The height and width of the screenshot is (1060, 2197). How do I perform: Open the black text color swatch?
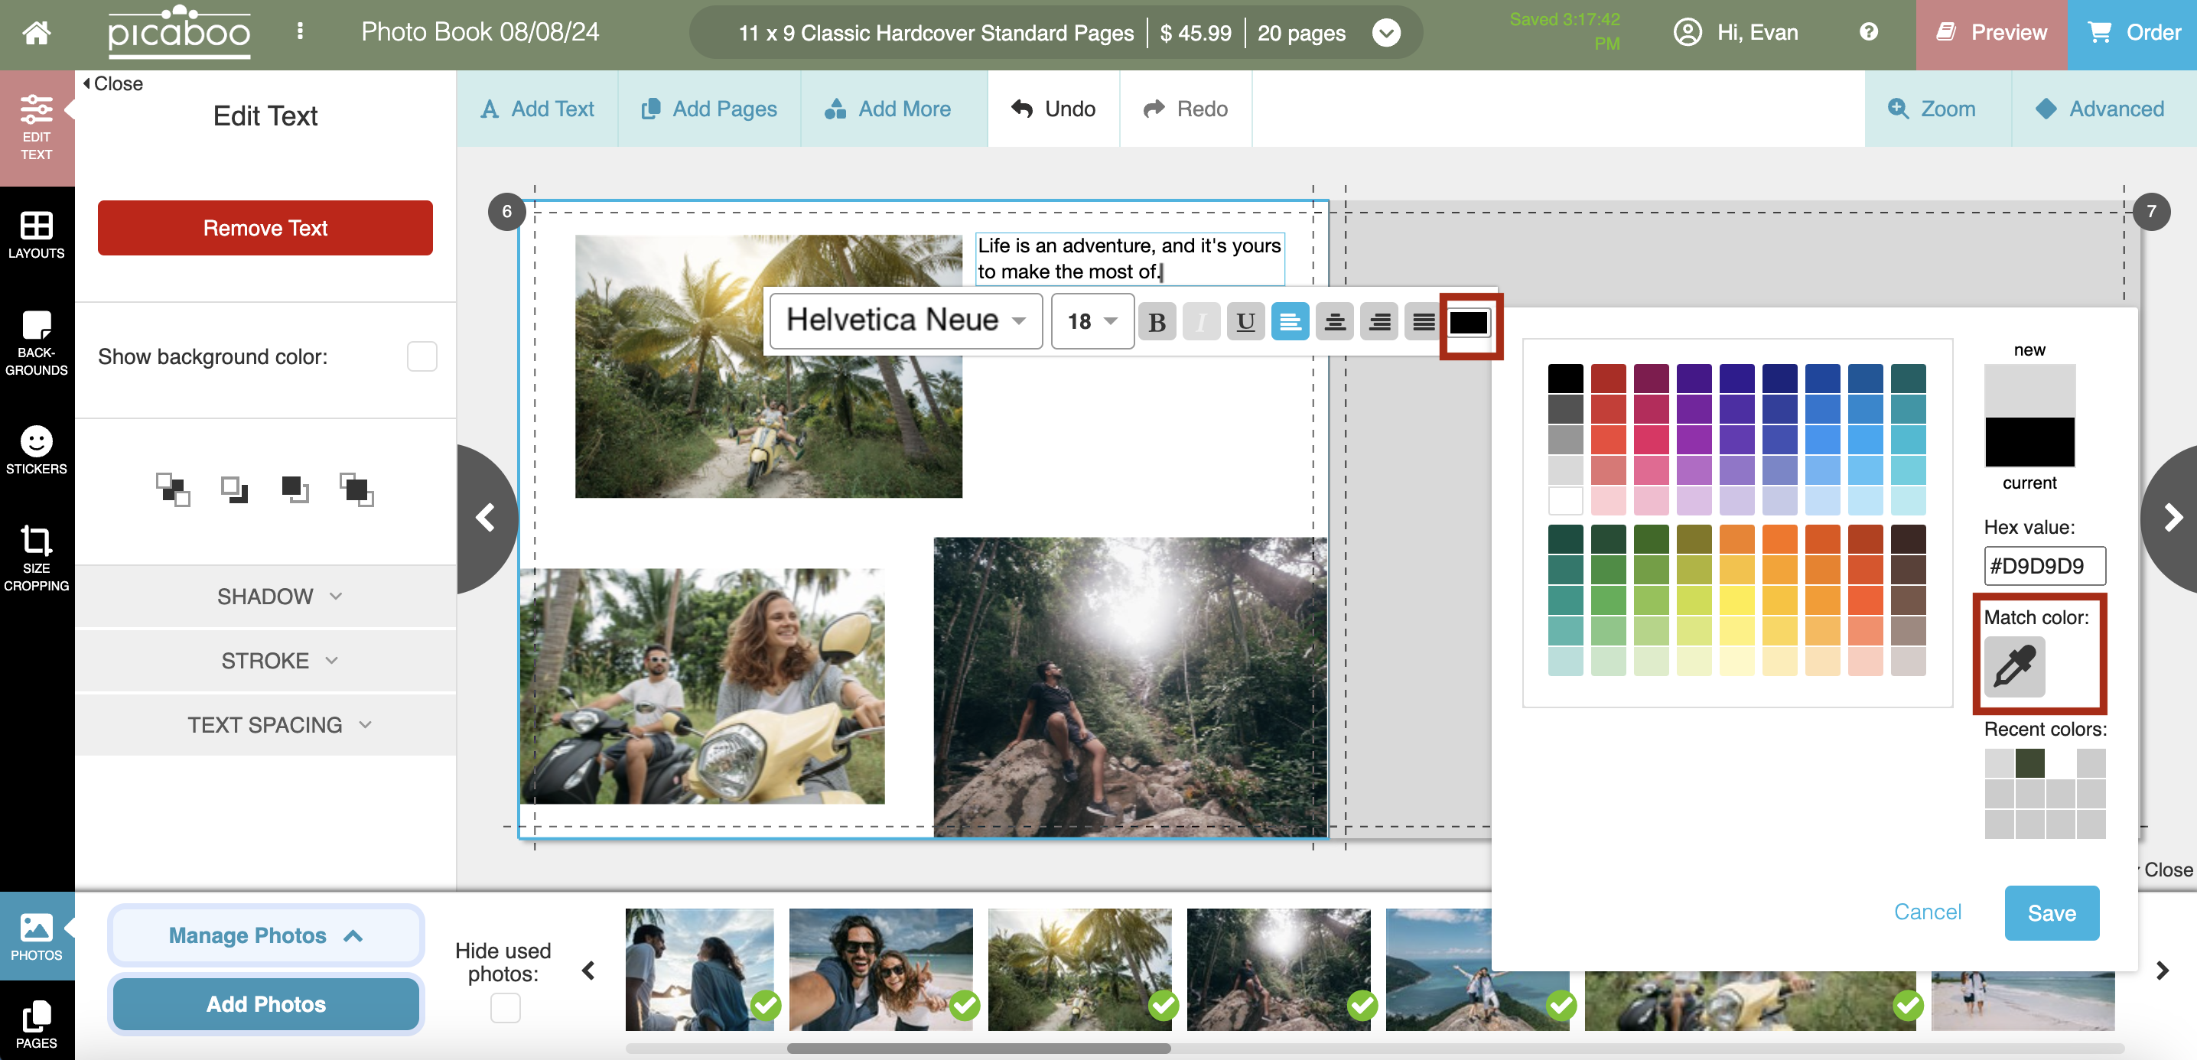click(1469, 322)
